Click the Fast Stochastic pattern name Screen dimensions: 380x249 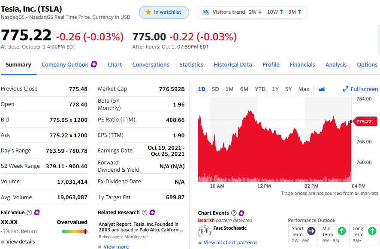[230, 228]
